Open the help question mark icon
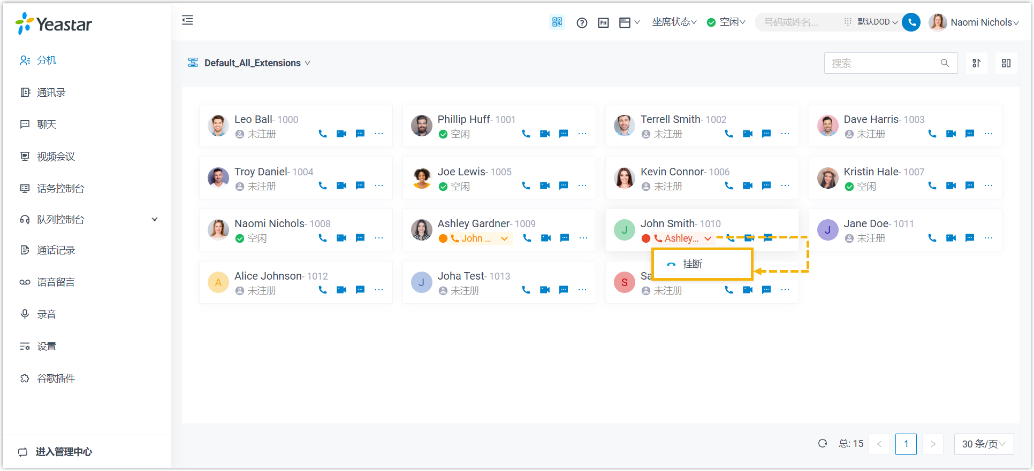The height and width of the screenshot is (471, 1034). (582, 22)
